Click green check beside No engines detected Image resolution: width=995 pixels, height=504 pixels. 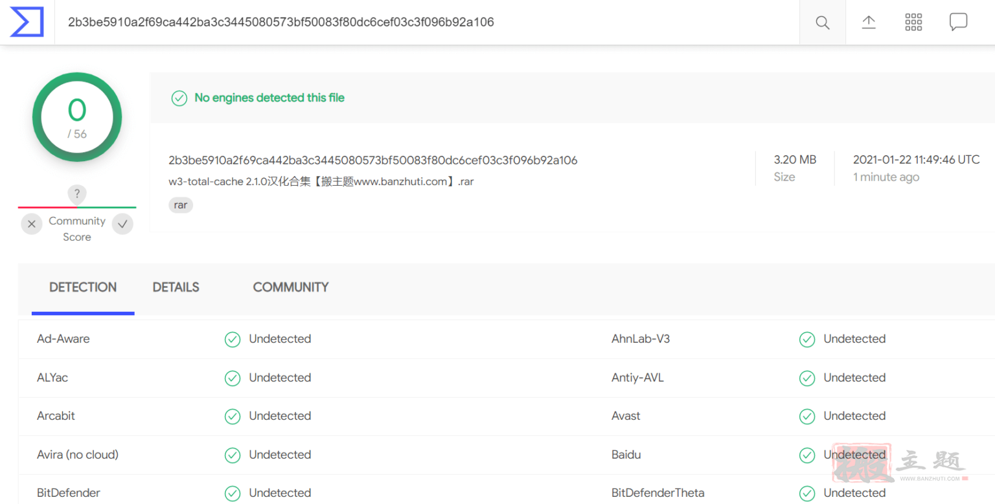pos(179,98)
